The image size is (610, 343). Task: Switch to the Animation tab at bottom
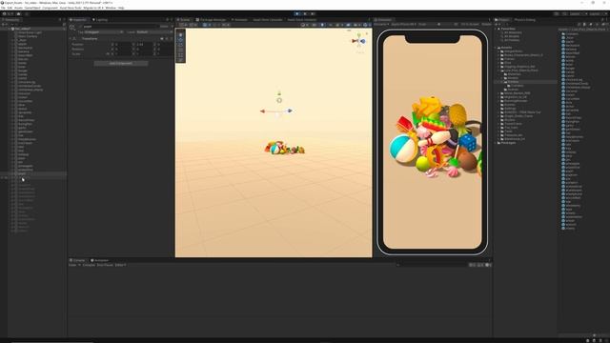pos(99,260)
